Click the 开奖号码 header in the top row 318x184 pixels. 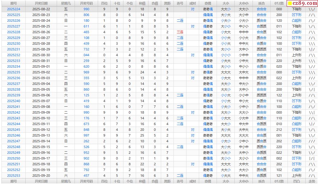86,3
